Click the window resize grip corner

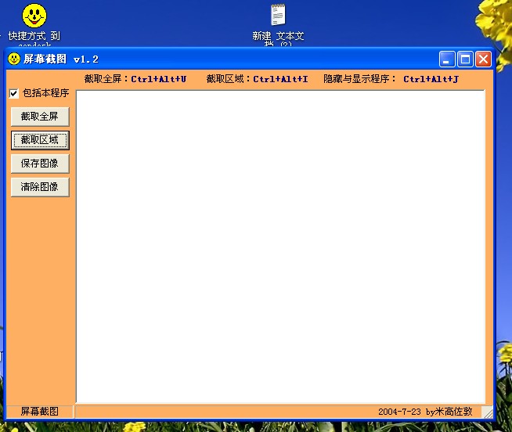click(x=488, y=412)
